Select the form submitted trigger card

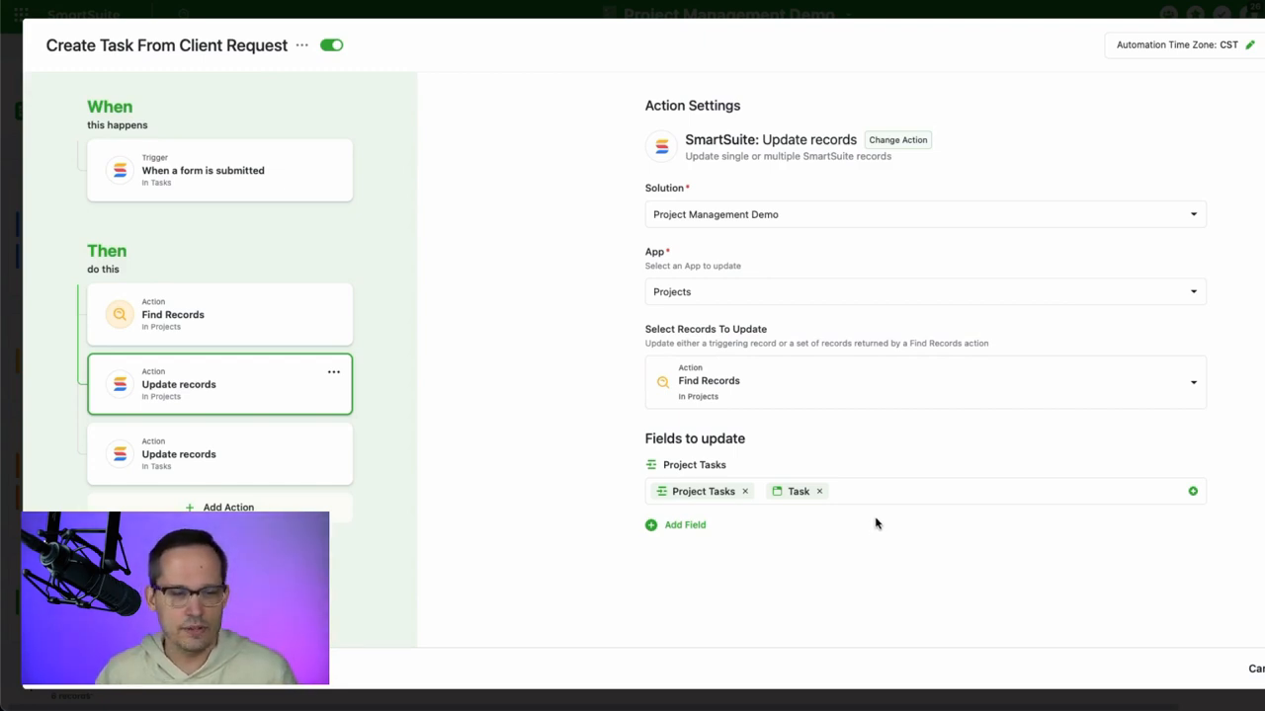point(219,170)
